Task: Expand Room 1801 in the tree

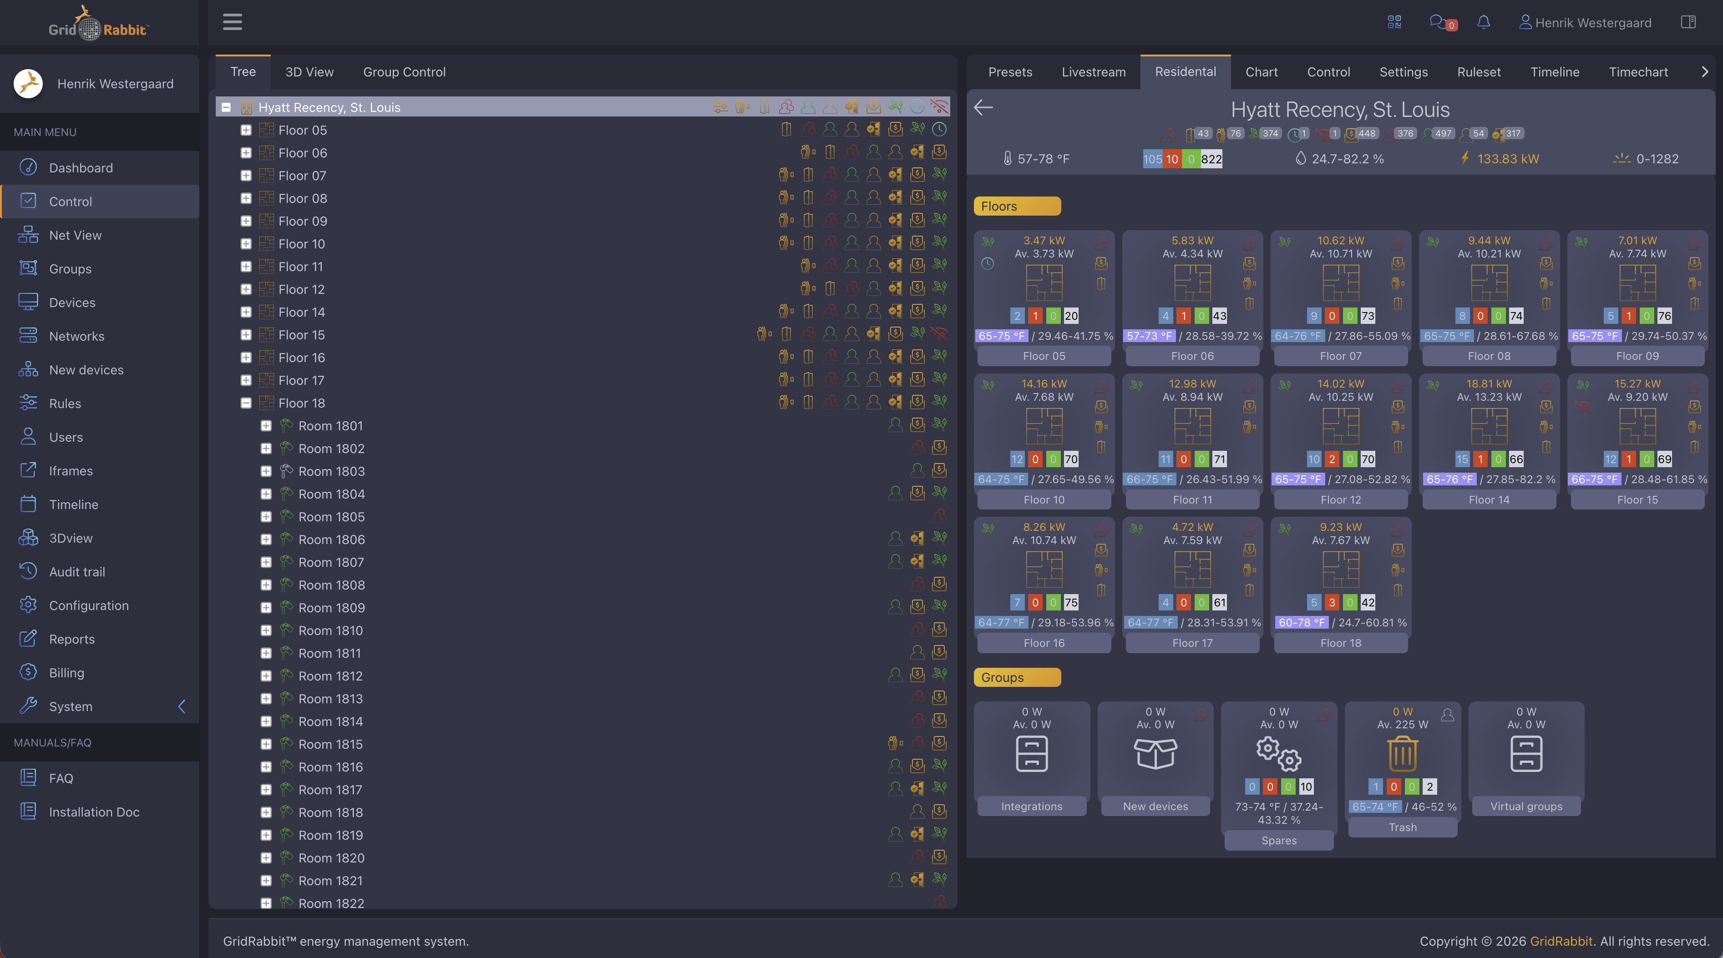Action: click(x=266, y=426)
